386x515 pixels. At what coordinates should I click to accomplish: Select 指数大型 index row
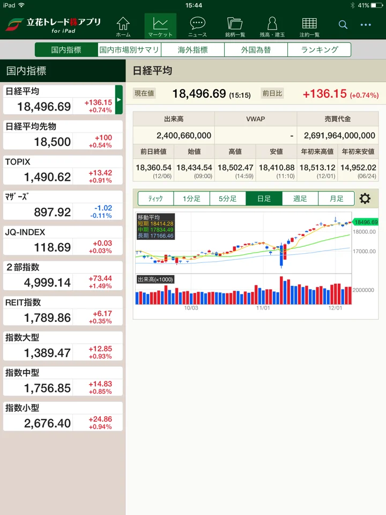click(x=63, y=345)
